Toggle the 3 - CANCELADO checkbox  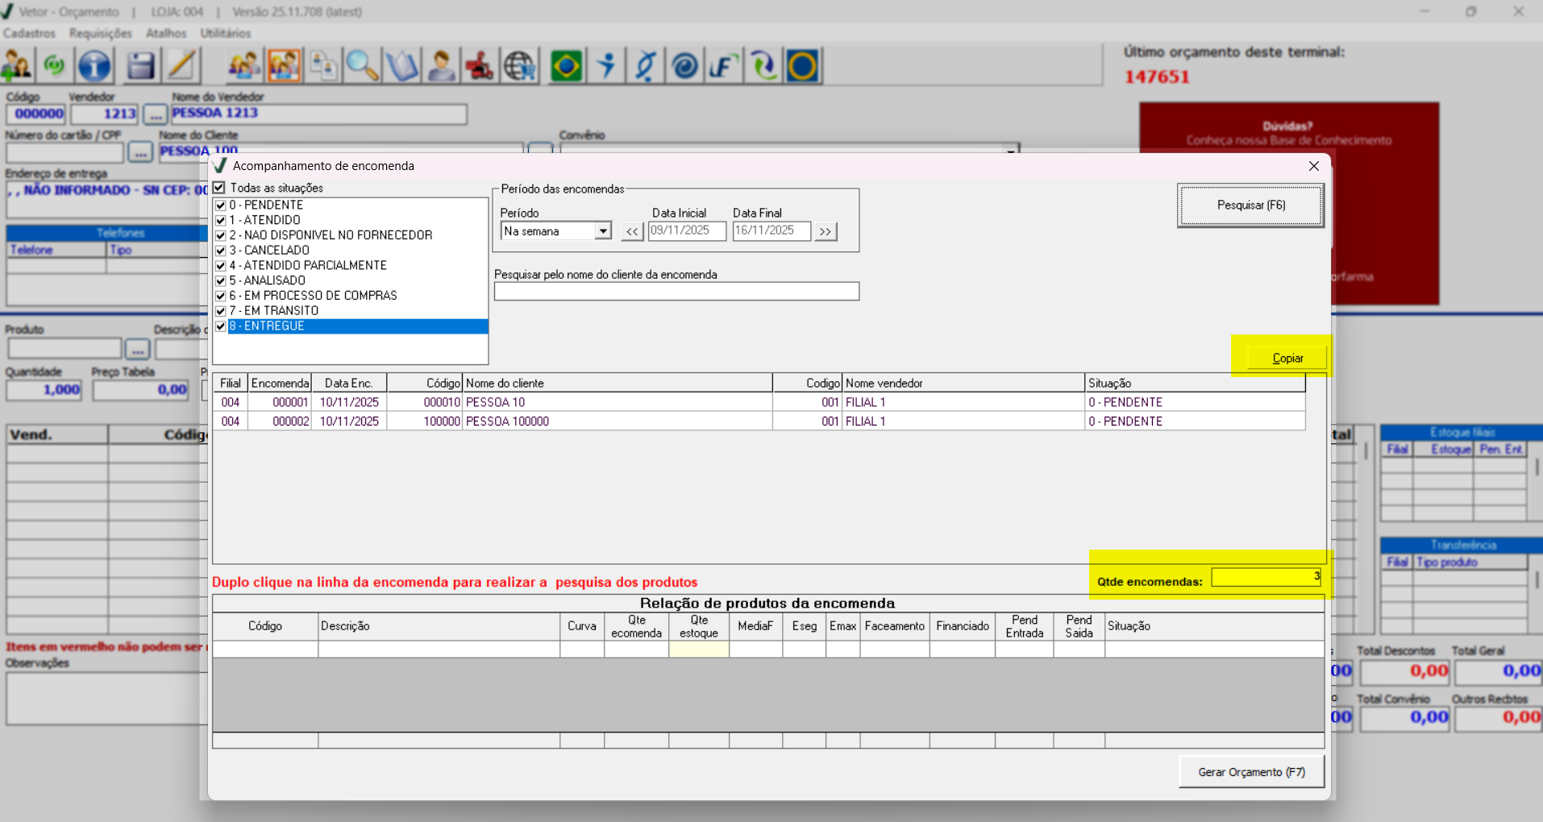click(x=220, y=251)
